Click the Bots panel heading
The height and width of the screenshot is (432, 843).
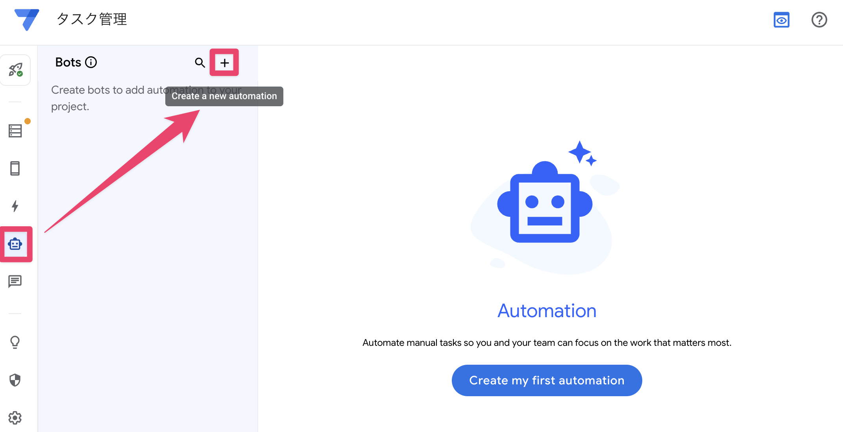coord(68,62)
